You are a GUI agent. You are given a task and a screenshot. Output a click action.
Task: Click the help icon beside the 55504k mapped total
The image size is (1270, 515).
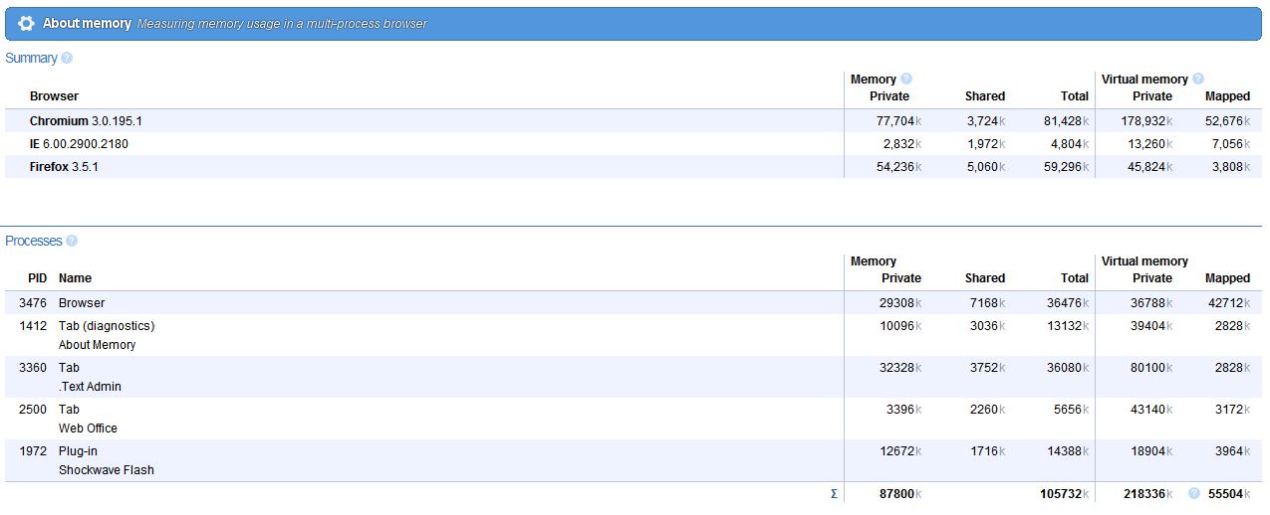1194,493
